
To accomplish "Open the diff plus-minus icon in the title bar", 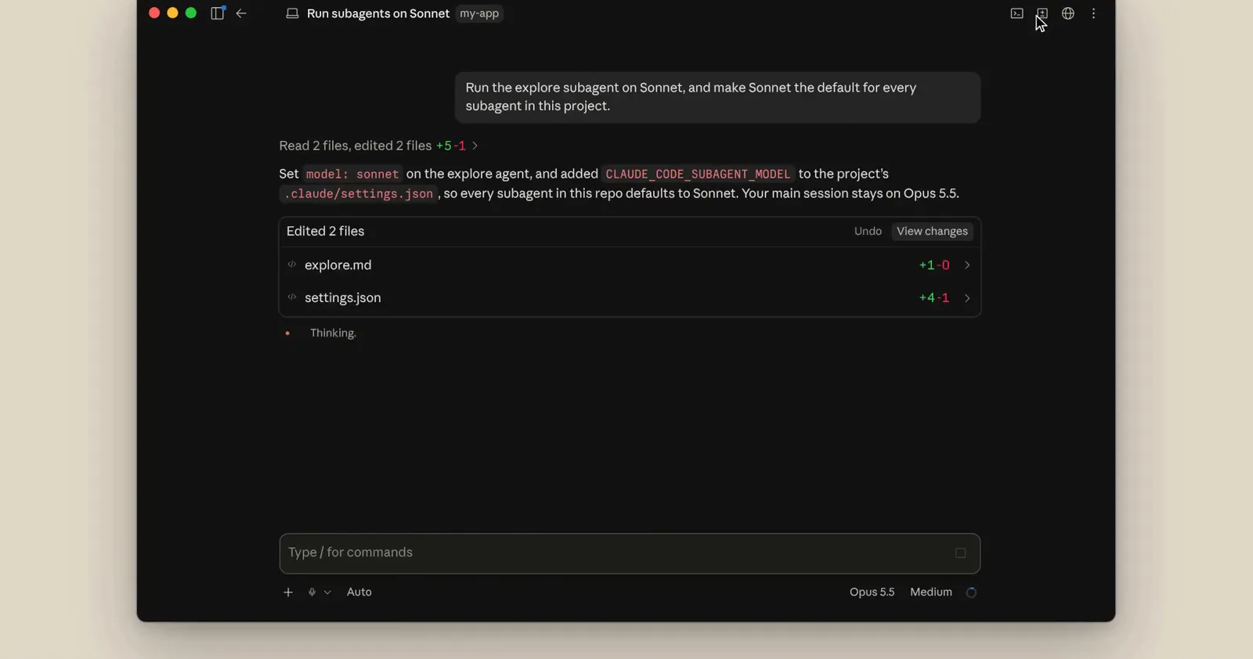I will (1042, 13).
